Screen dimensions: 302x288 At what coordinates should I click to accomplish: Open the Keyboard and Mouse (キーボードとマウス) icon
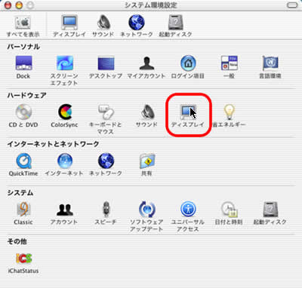pyautogui.click(x=106, y=112)
